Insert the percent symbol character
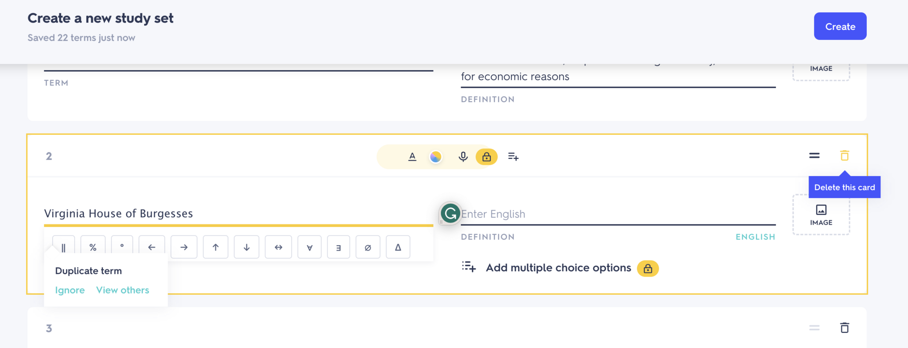908x348 pixels. click(93, 247)
